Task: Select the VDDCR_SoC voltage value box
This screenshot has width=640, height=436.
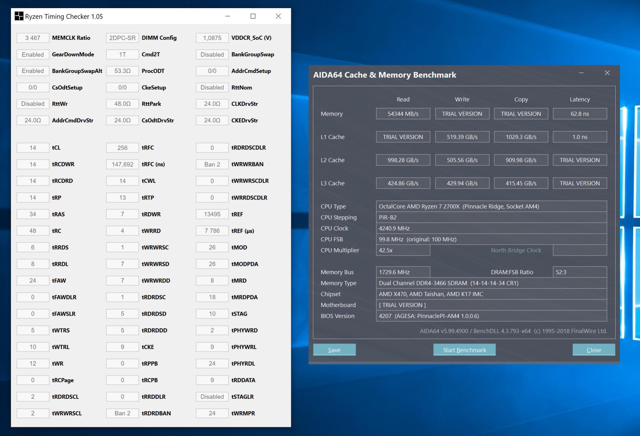Action: click(212, 38)
